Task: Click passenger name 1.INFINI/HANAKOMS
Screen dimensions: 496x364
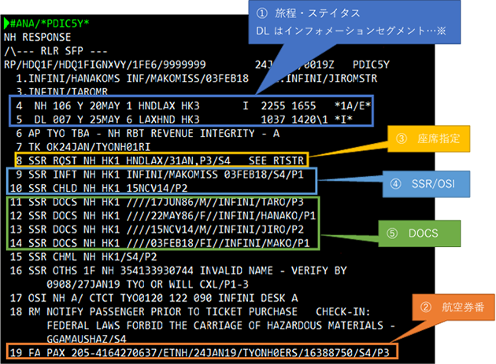Action: point(68,79)
